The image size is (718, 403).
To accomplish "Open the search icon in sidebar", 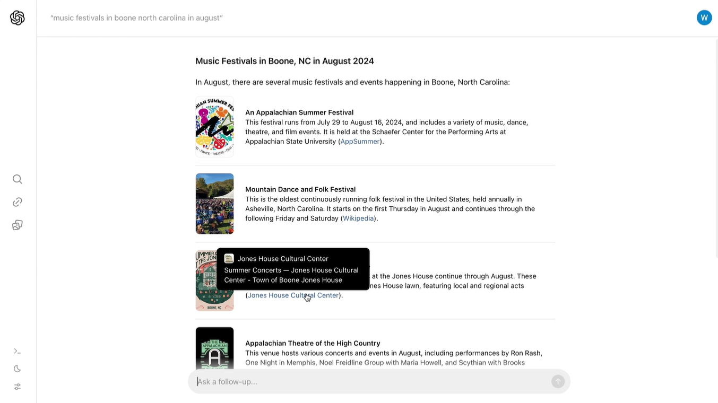I will click(18, 179).
